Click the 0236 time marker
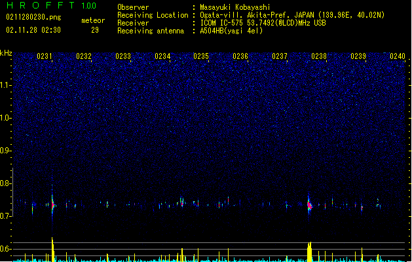The height and width of the screenshot is (262, 412). tap(240, 56)
